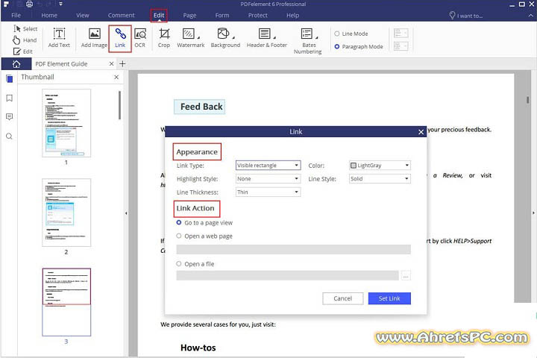Screen dimensions: 537x358
Task: Expand Bates Numbering options arrow
Action: [316, 37]
